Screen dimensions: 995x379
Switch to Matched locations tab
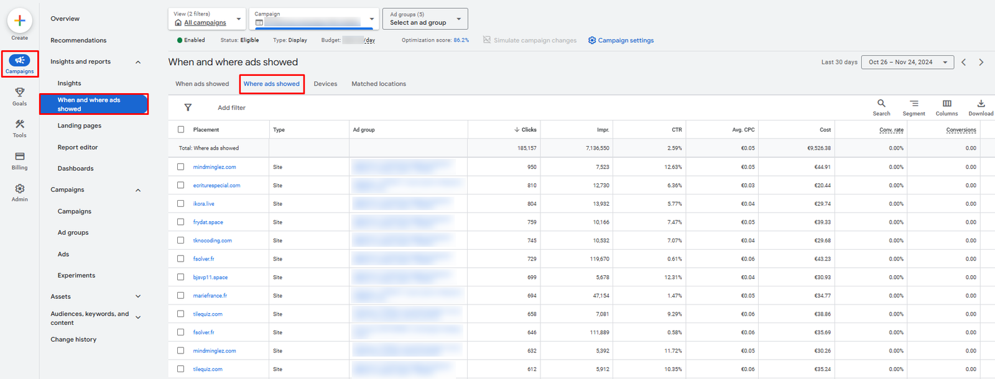[x=379, y=84]
